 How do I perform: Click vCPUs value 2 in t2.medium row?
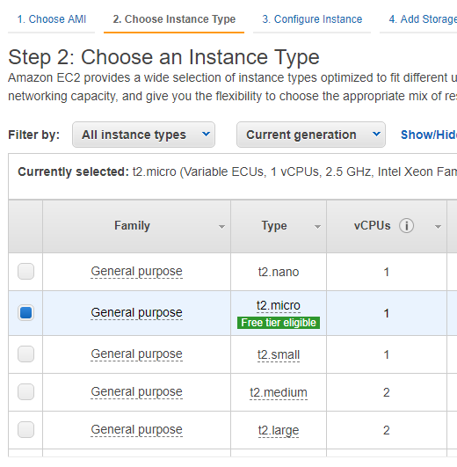click(386, 392)
